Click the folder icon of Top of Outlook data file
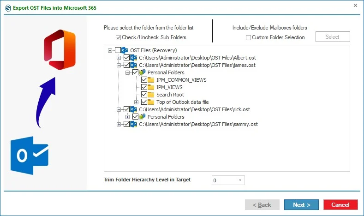 point(151,102)
